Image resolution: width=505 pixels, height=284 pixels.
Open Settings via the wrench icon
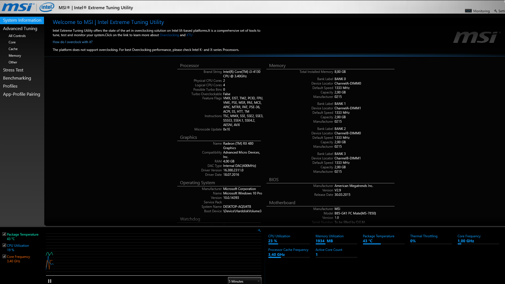[496, 11]
